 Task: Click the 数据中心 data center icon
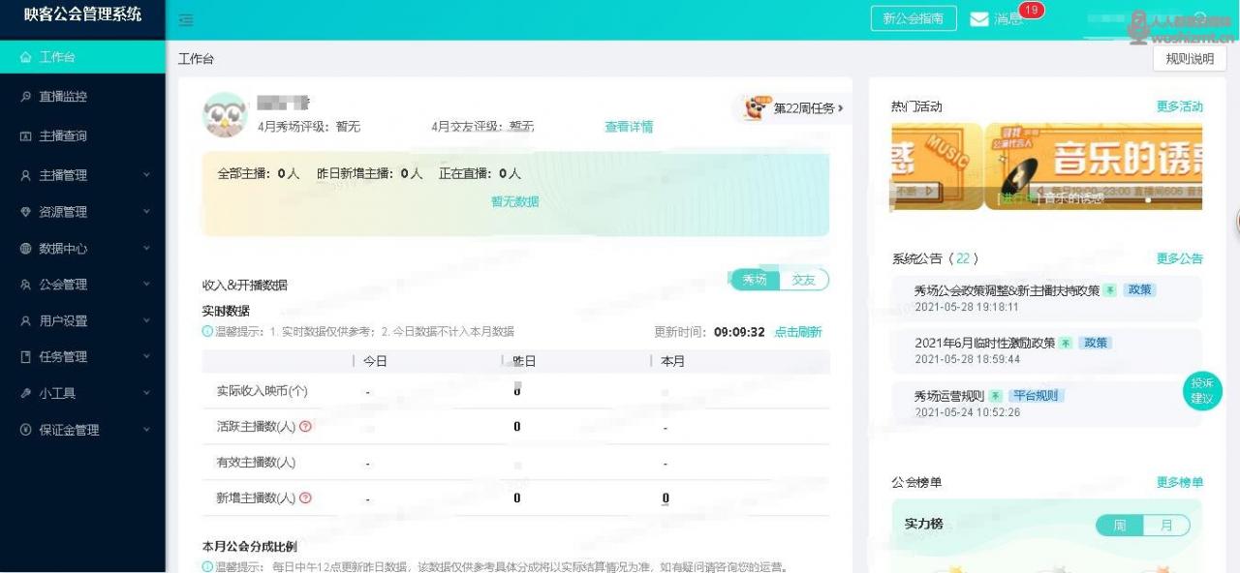[26, 248]
